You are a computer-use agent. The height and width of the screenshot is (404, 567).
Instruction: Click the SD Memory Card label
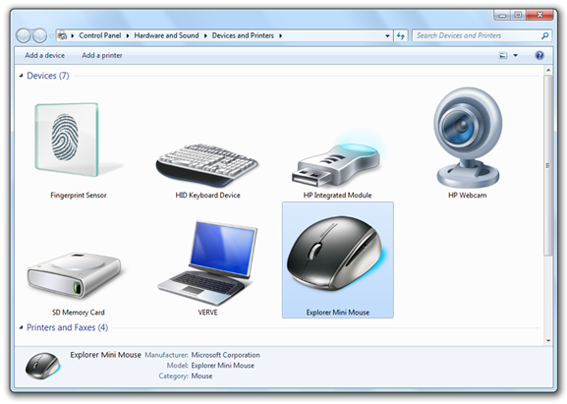tap(79, 313)
